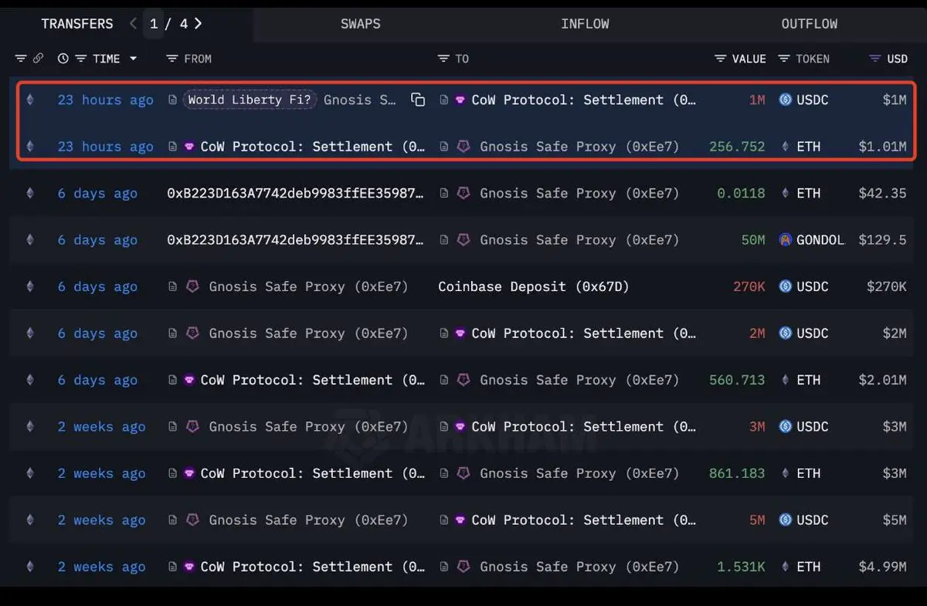Open the general filter icon left of TIME
This screenshot has height=606, width=927.
click(x=21, y=59)
